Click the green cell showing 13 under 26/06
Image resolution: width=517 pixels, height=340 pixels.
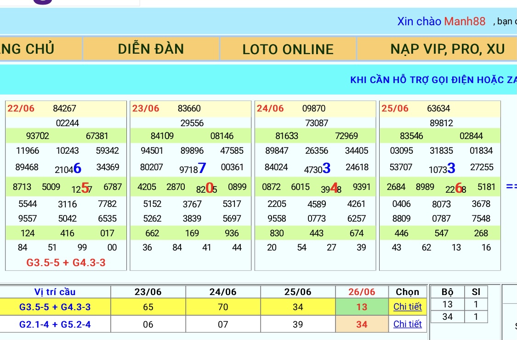[x=362, y=307]
